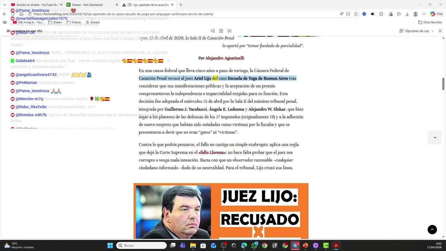The height and width of the screenshot is (251, 446).
Task: Click the speaker extension icon in toolbar
Action: (372, 14)
